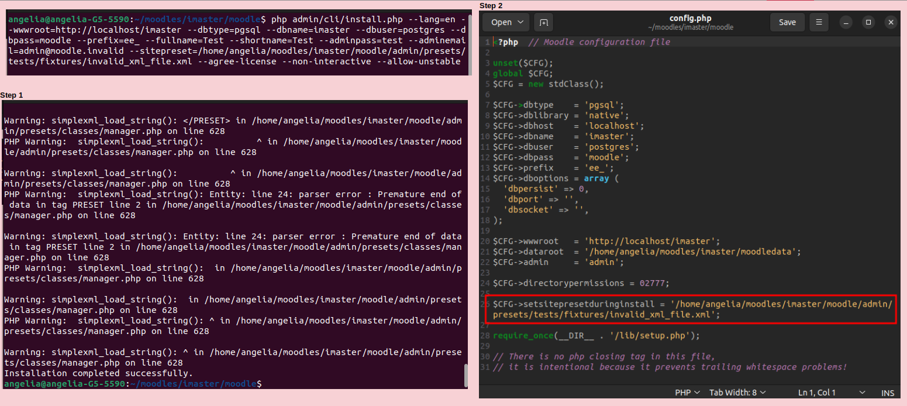Click line with $CFG->dbname = 'imaster'

[563, 136]
